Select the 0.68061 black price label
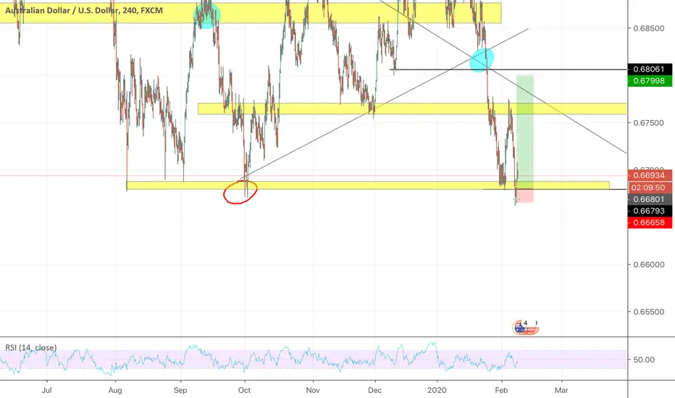The image size is (675, 398). click(x=650, y=69)
